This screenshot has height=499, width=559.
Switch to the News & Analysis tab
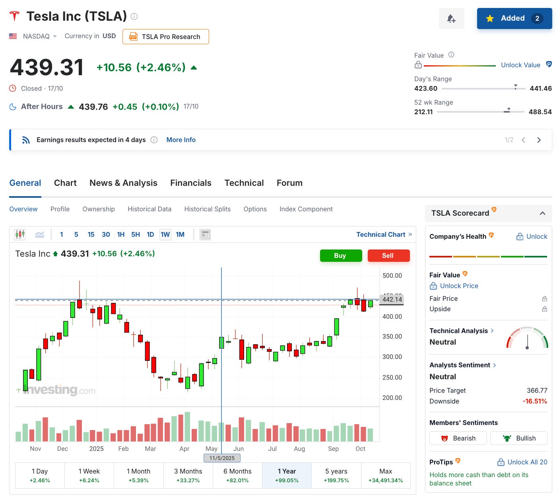[x=123, y=183]
